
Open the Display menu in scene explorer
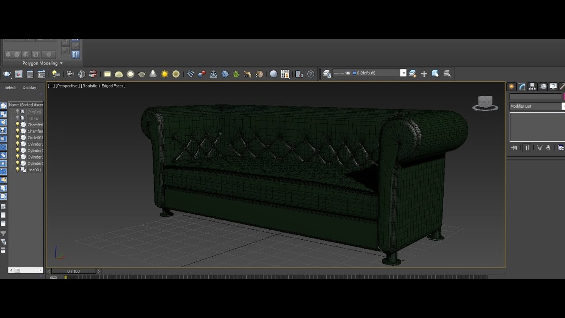tap(30, 87)
